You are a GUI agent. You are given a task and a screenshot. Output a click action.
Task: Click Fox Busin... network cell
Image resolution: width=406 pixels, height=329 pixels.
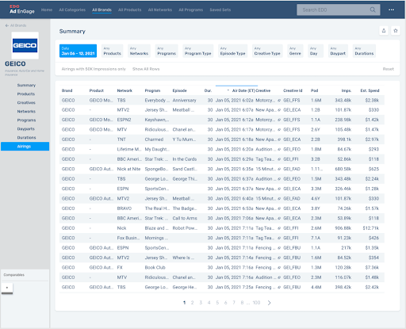(128, 238)
